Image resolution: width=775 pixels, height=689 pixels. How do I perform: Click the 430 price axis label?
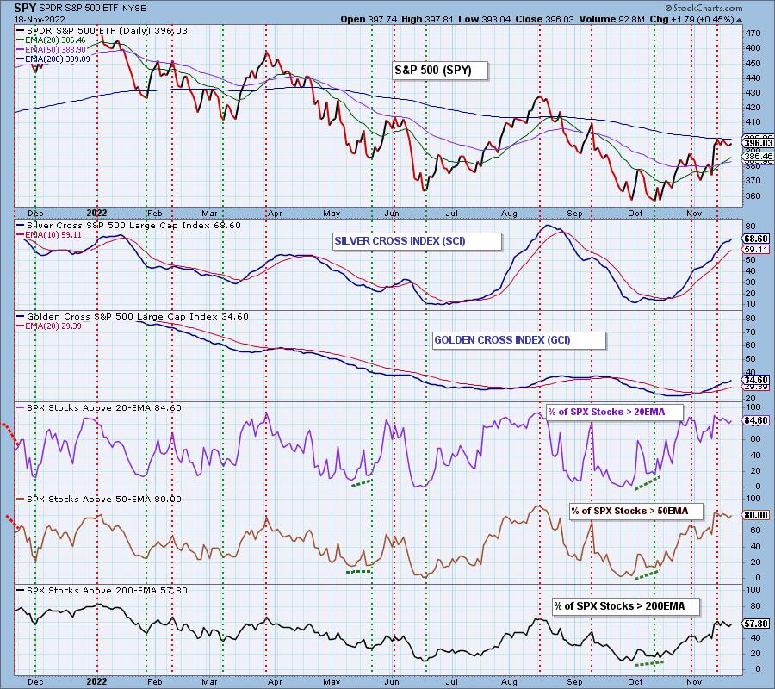pyautogui.click(x=753, y=93)
